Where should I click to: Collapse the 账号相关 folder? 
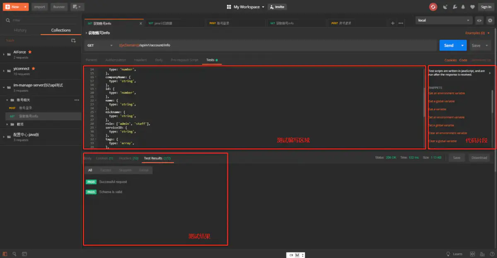point(7,100)
